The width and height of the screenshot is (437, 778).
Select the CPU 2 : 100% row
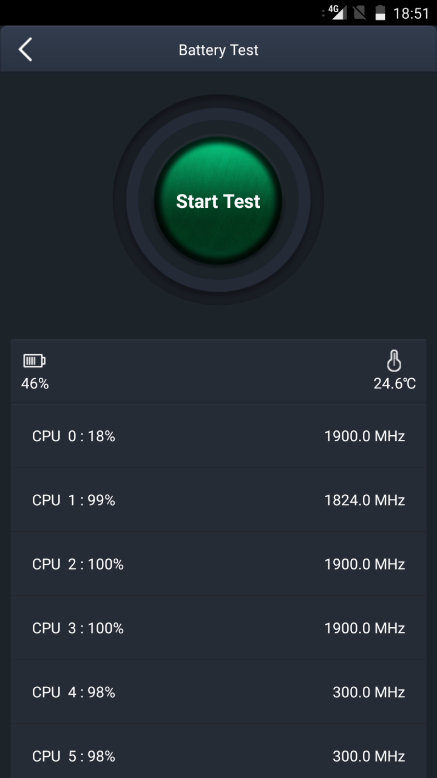click(x=218, y=564)
